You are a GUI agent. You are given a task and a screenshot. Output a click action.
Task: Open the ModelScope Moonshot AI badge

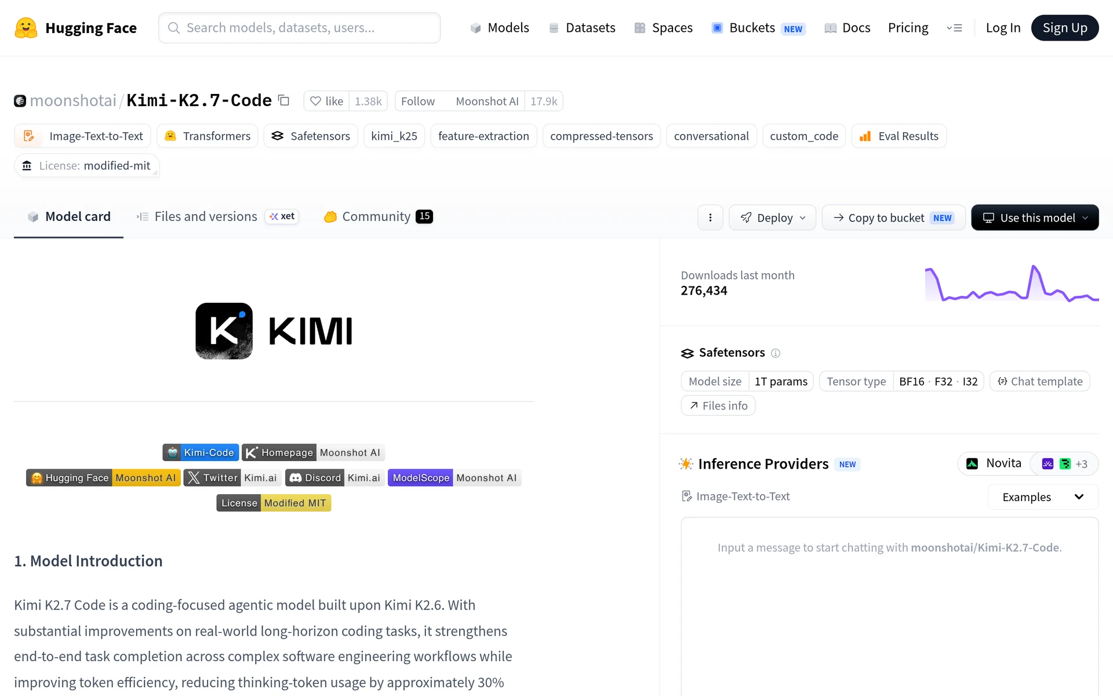pyautogui.click(x=454, y=478)
